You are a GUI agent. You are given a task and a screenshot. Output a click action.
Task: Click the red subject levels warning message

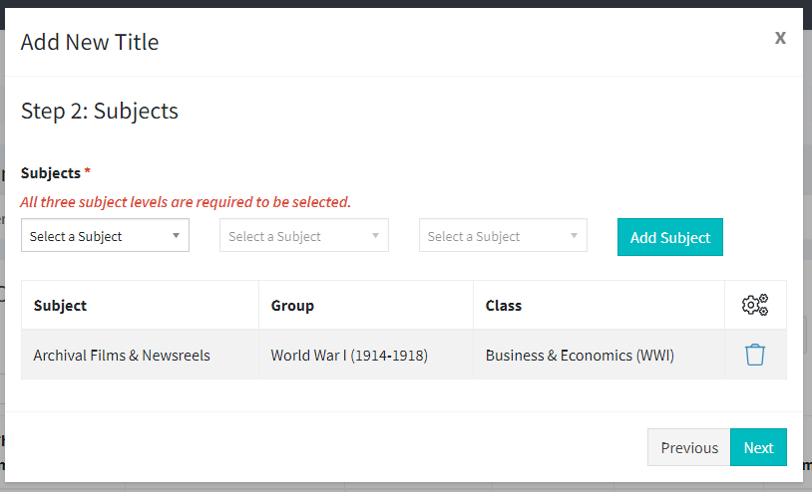(x=186, y=202)
